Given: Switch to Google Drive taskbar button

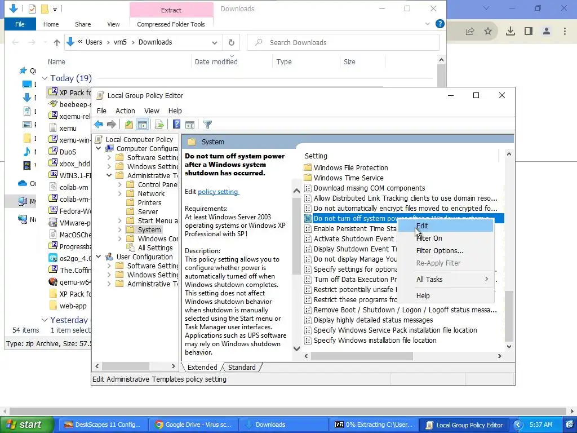Looking at the screenshot, I should point(193,425).
